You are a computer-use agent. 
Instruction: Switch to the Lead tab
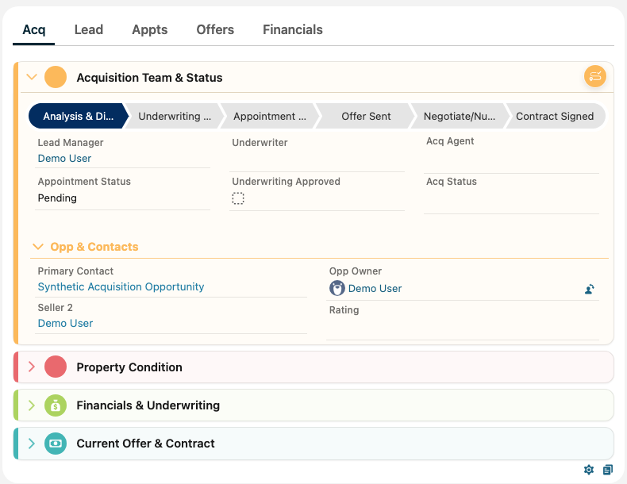[89, 30]
